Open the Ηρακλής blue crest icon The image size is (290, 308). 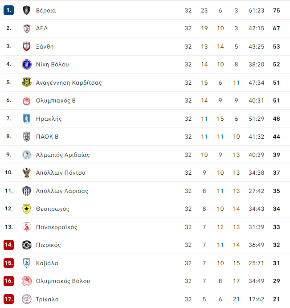27,119
